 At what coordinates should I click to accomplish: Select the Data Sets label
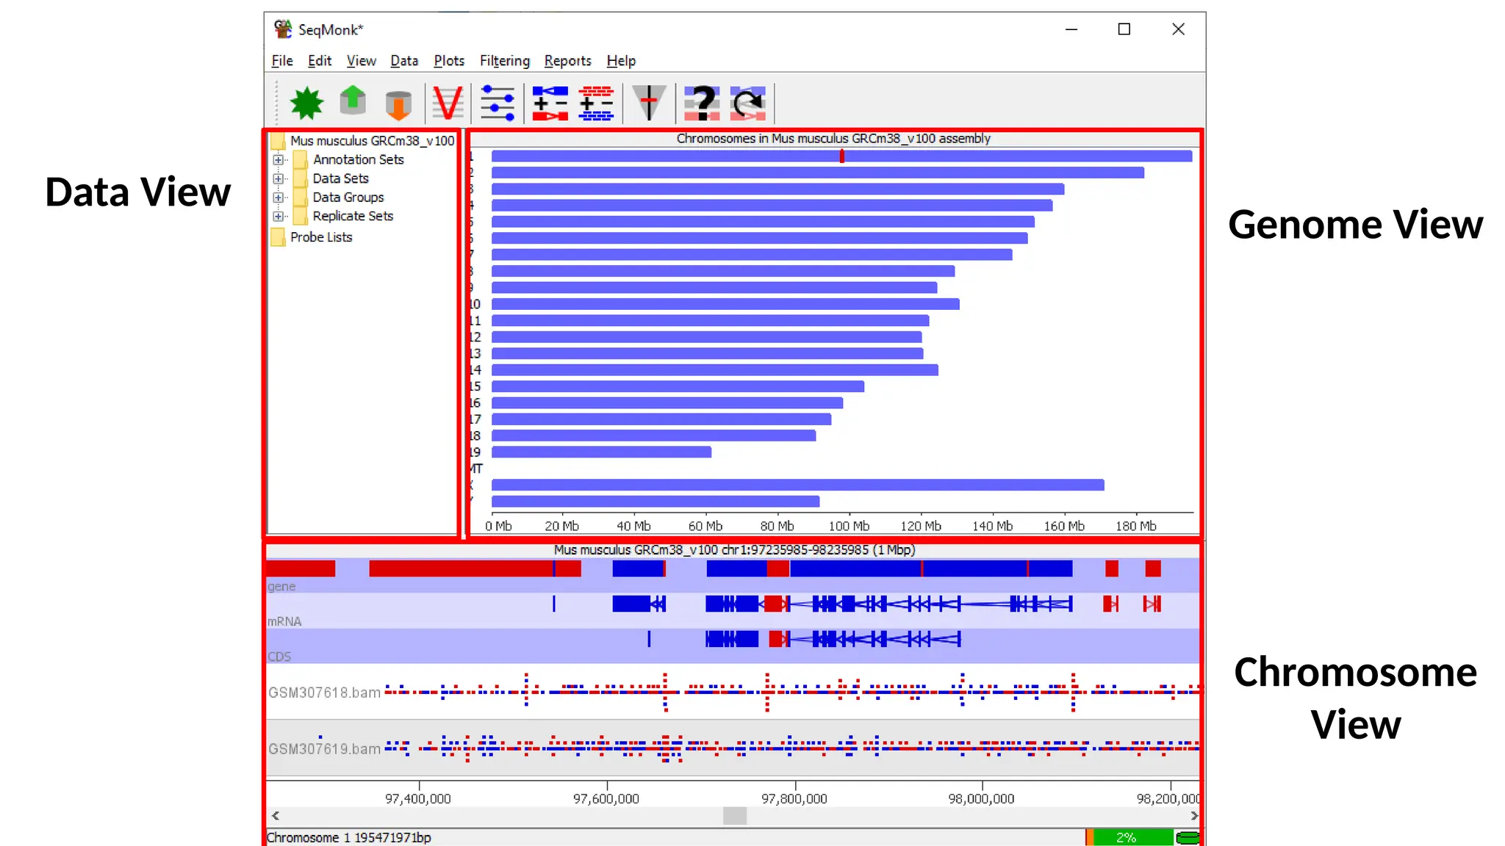pos(340,178)
